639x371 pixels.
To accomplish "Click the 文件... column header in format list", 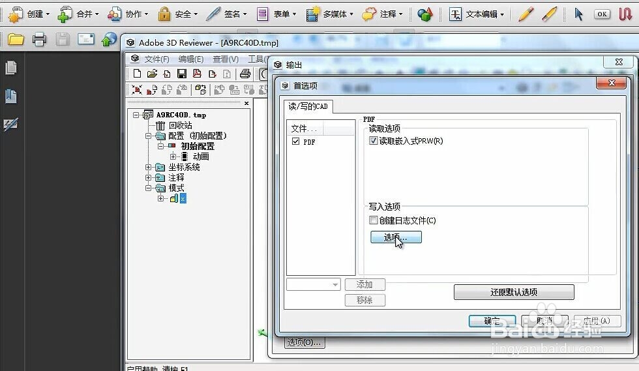I will [305, 129].
